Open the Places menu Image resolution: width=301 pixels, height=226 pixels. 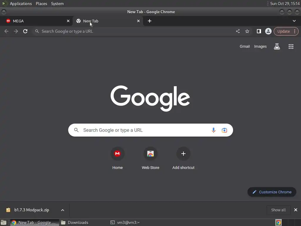(41, 4)
